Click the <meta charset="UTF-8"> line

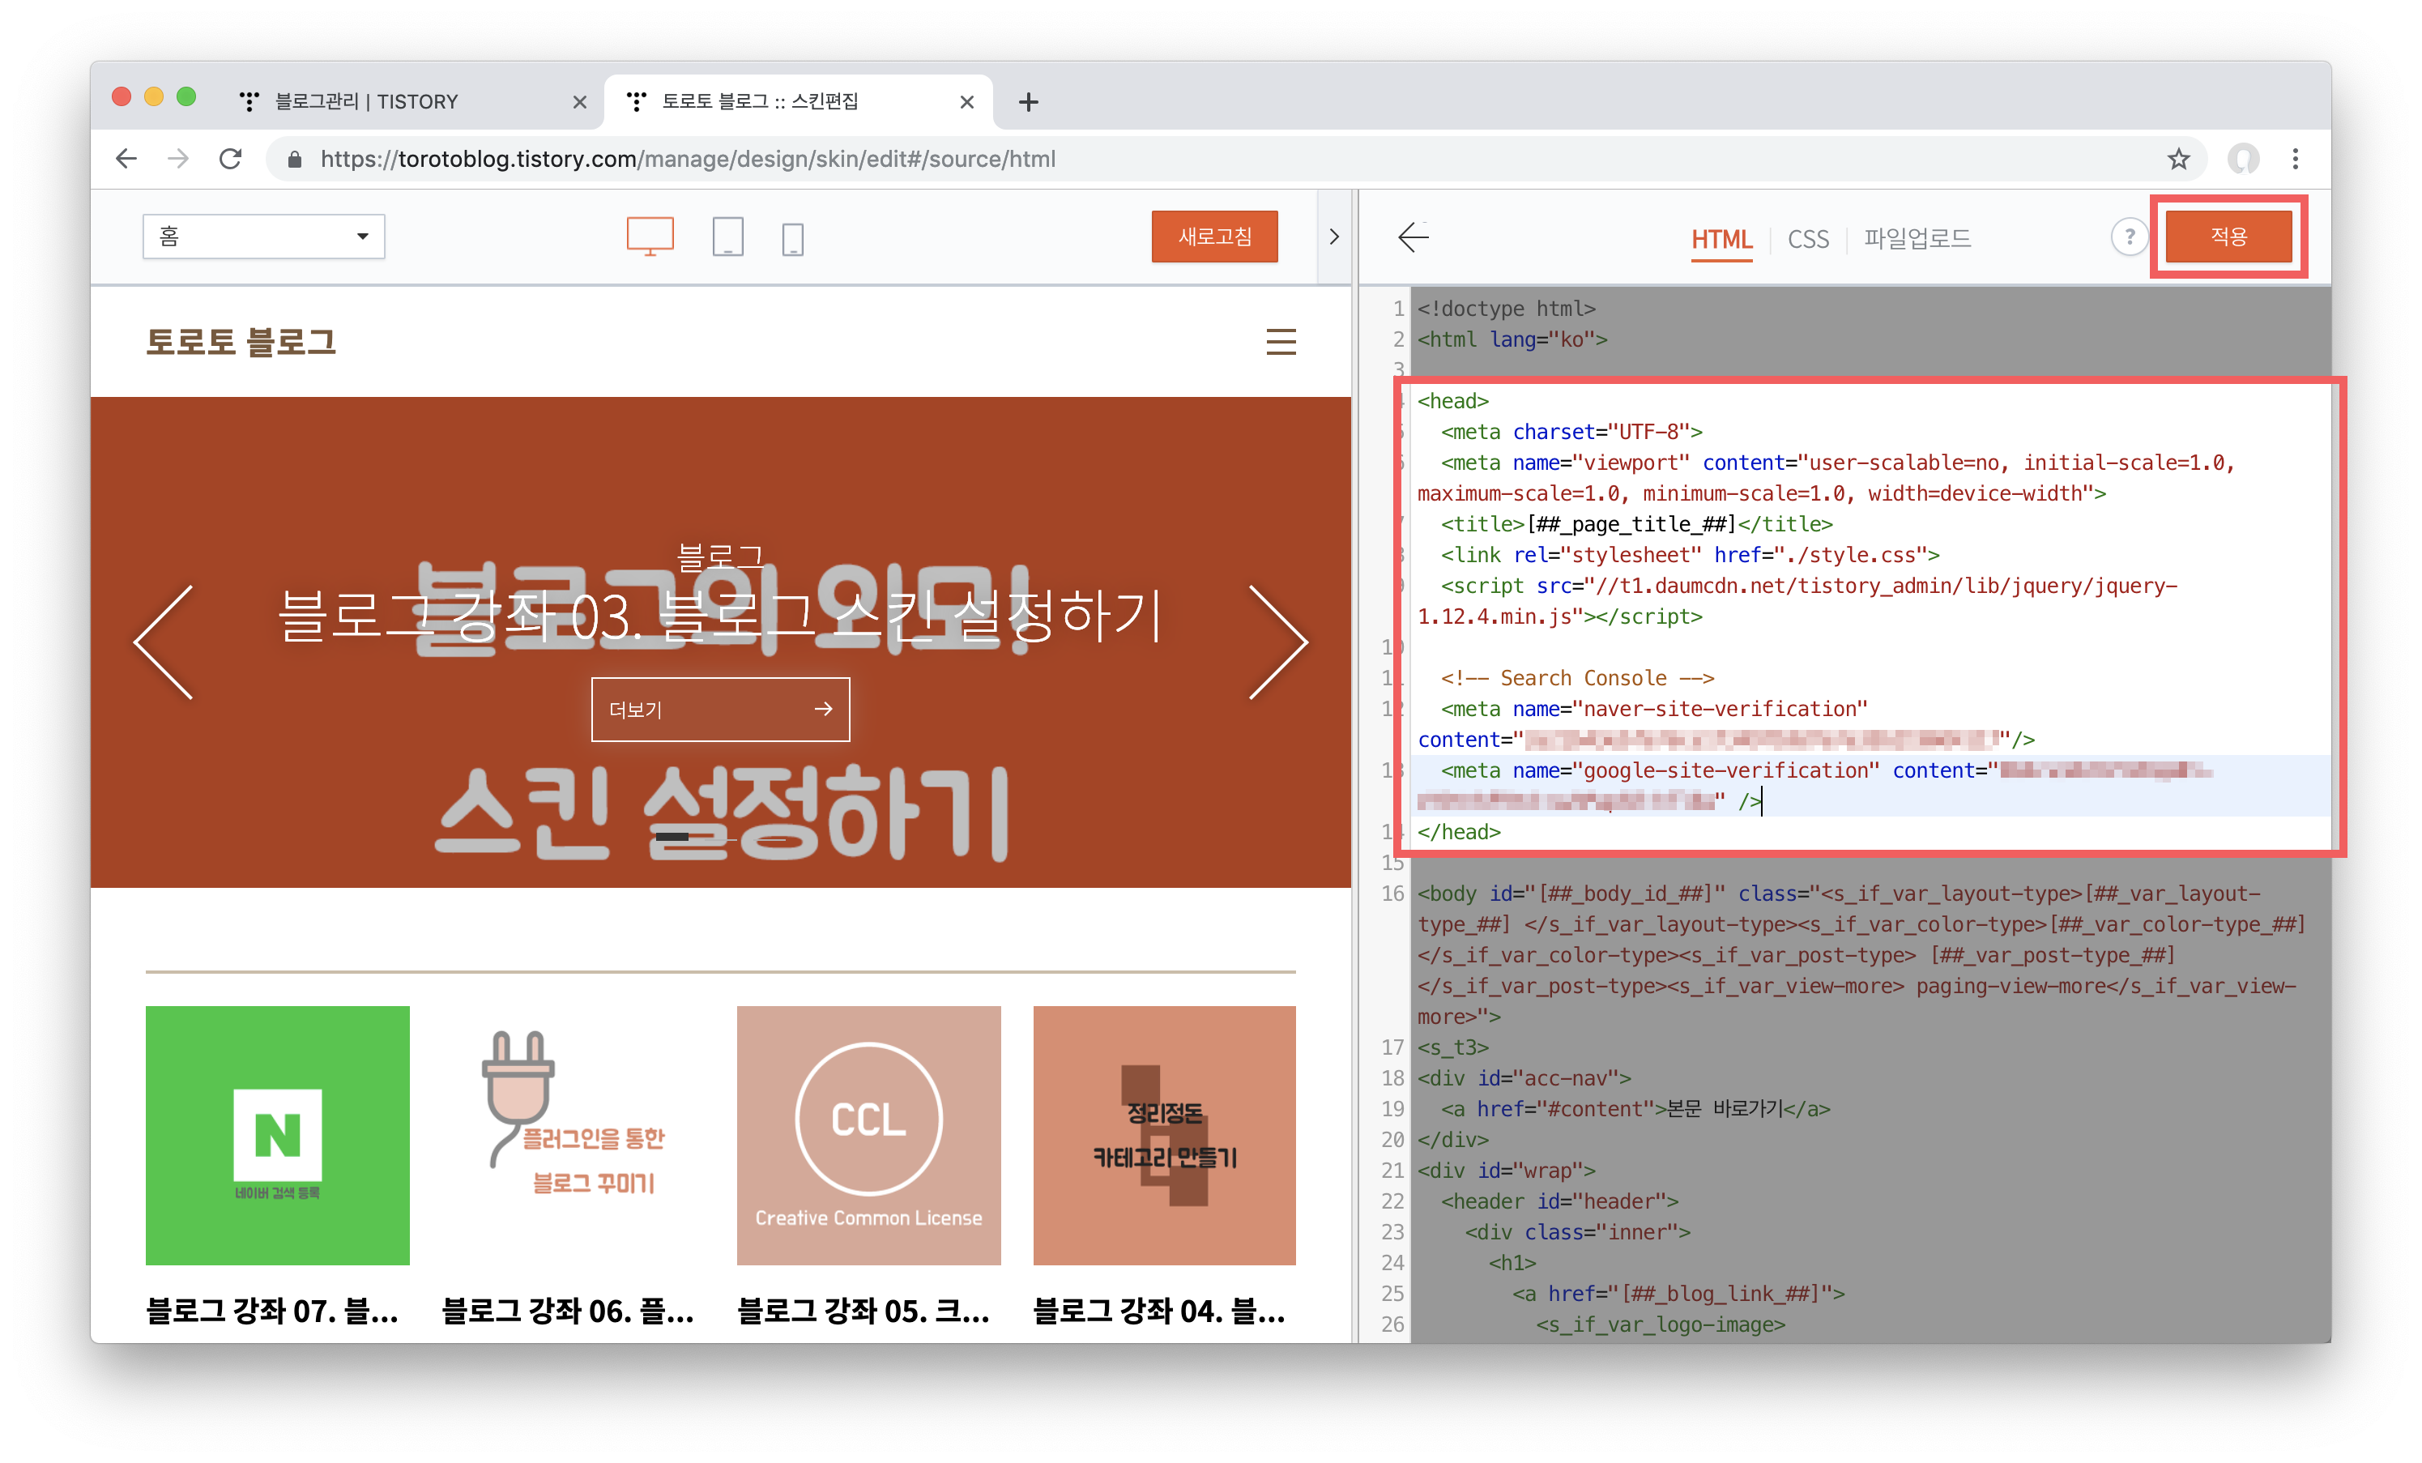(1571, 432)
